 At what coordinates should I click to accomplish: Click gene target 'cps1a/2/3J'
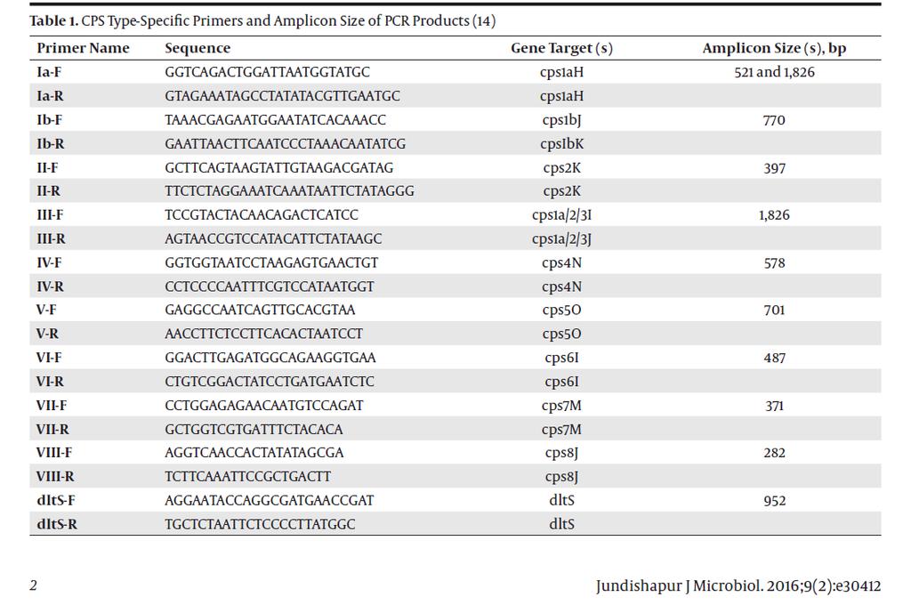tap(562, 239)
